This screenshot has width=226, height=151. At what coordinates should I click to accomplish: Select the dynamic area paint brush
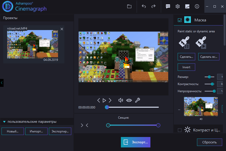201,43
